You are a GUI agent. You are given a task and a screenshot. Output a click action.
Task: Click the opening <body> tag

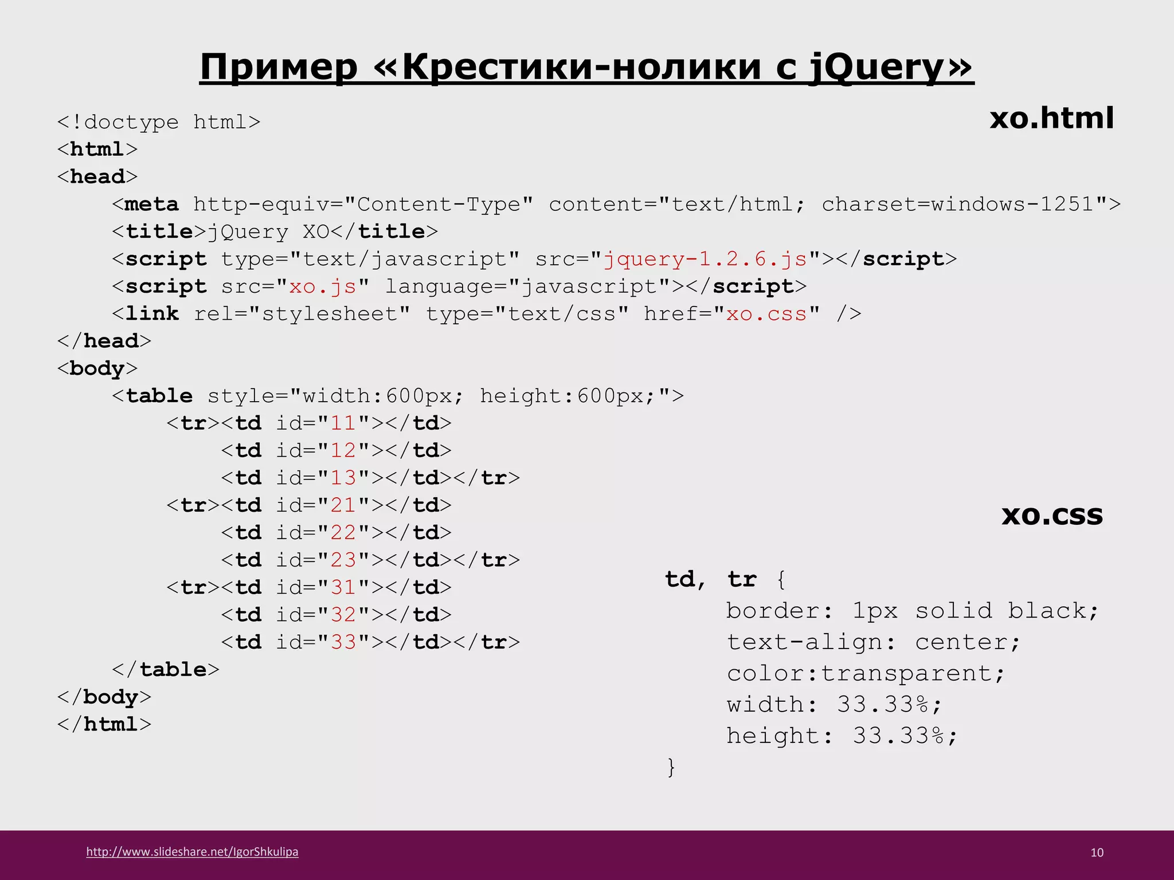[97, 368]
